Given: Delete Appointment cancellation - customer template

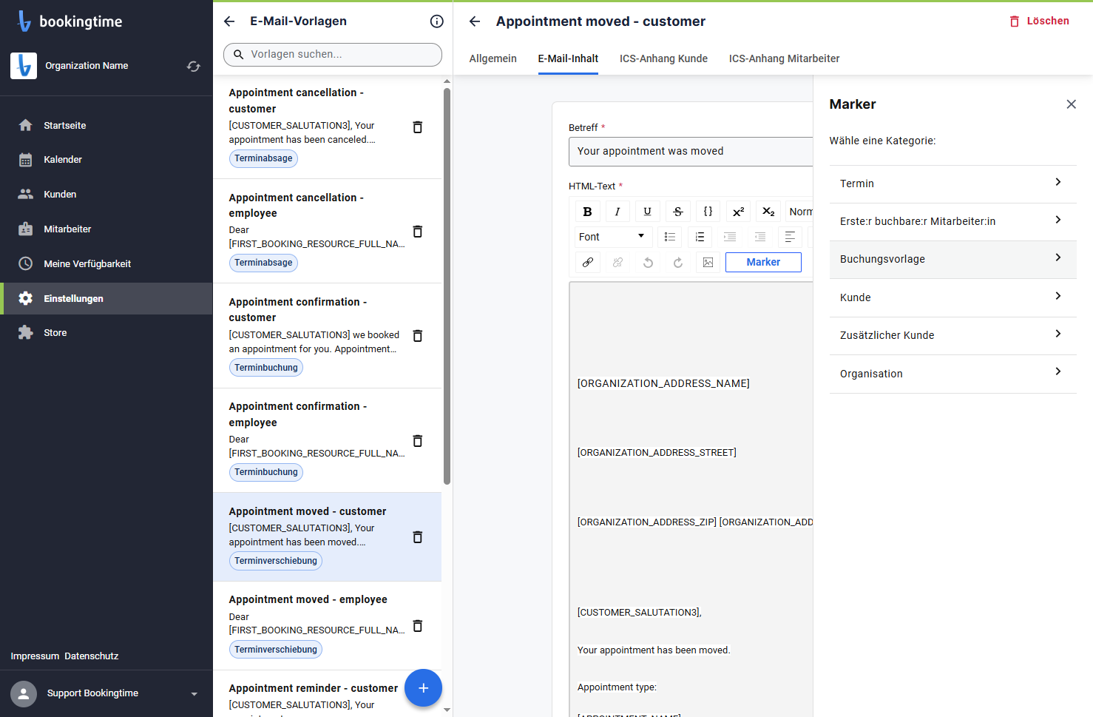Looking at the screenshot, I should pos(418,127).
